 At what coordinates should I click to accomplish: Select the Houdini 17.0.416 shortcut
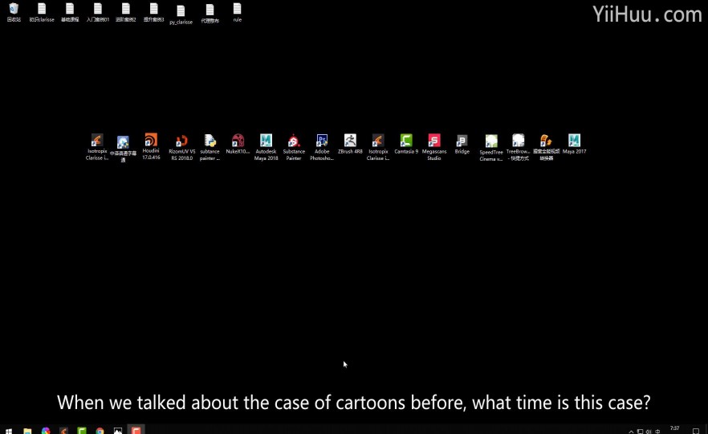pos(151,146)
